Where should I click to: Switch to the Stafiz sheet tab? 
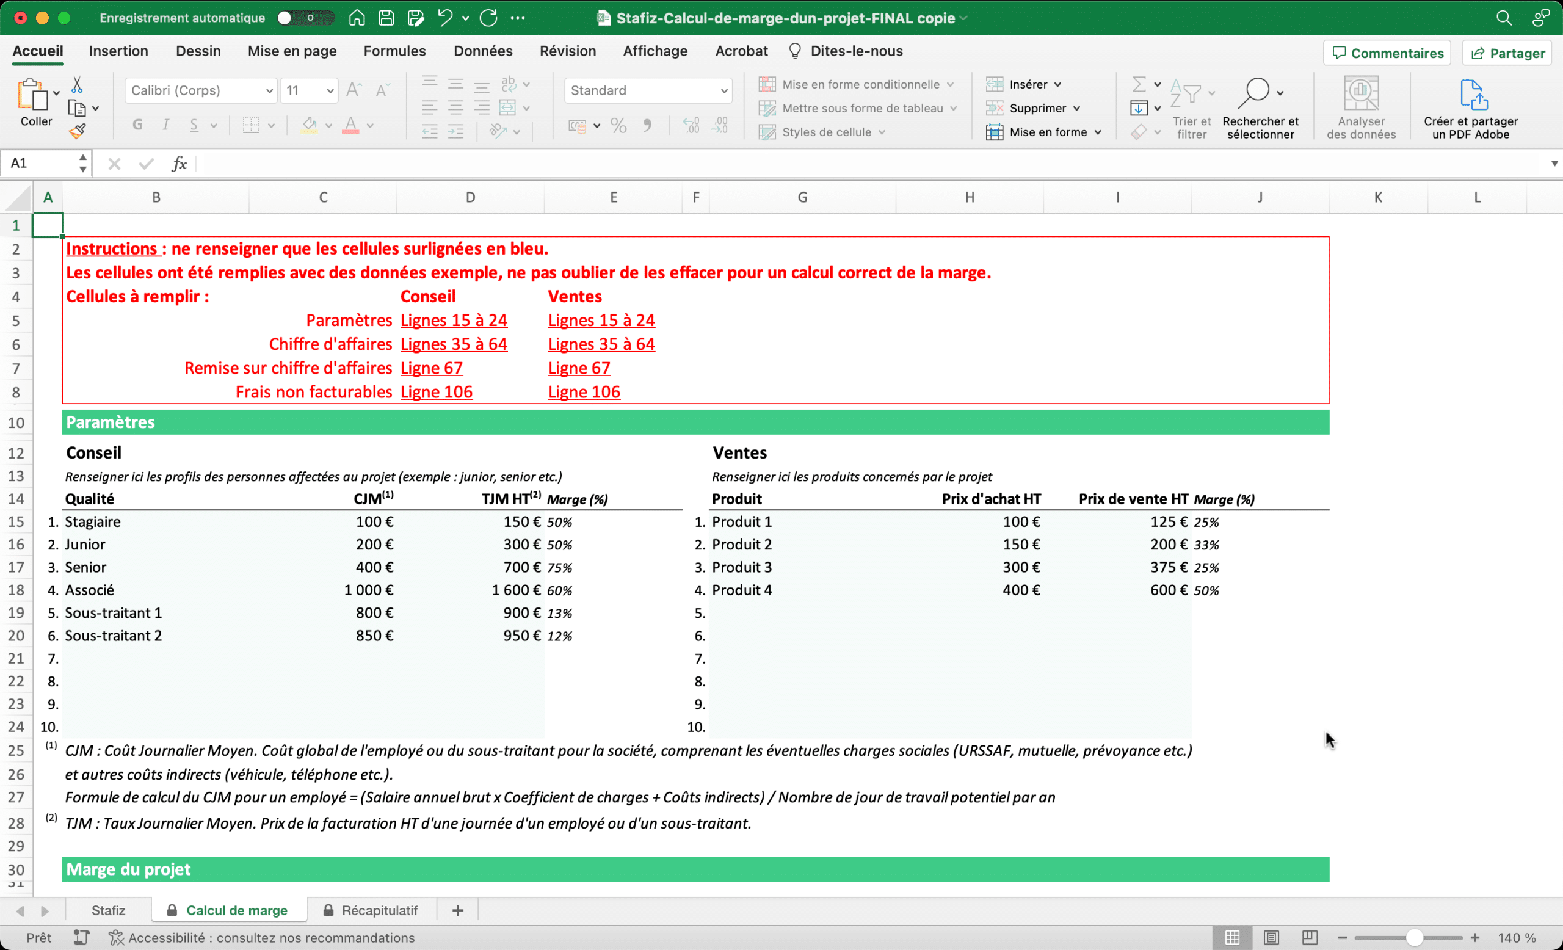[109, 910]
